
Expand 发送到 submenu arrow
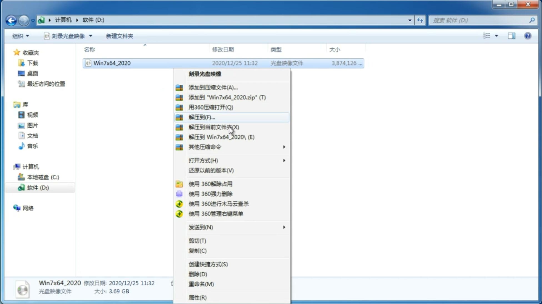pyautogui.click(x=284, y=227)
